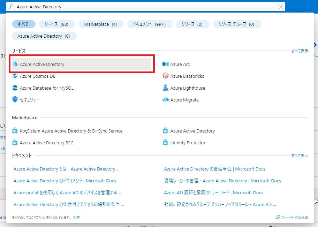Image resolution: width=318 pixels, height=227 pixels.
Task: Click the Azure Databricks icon
Action: [x=166, y=76]
